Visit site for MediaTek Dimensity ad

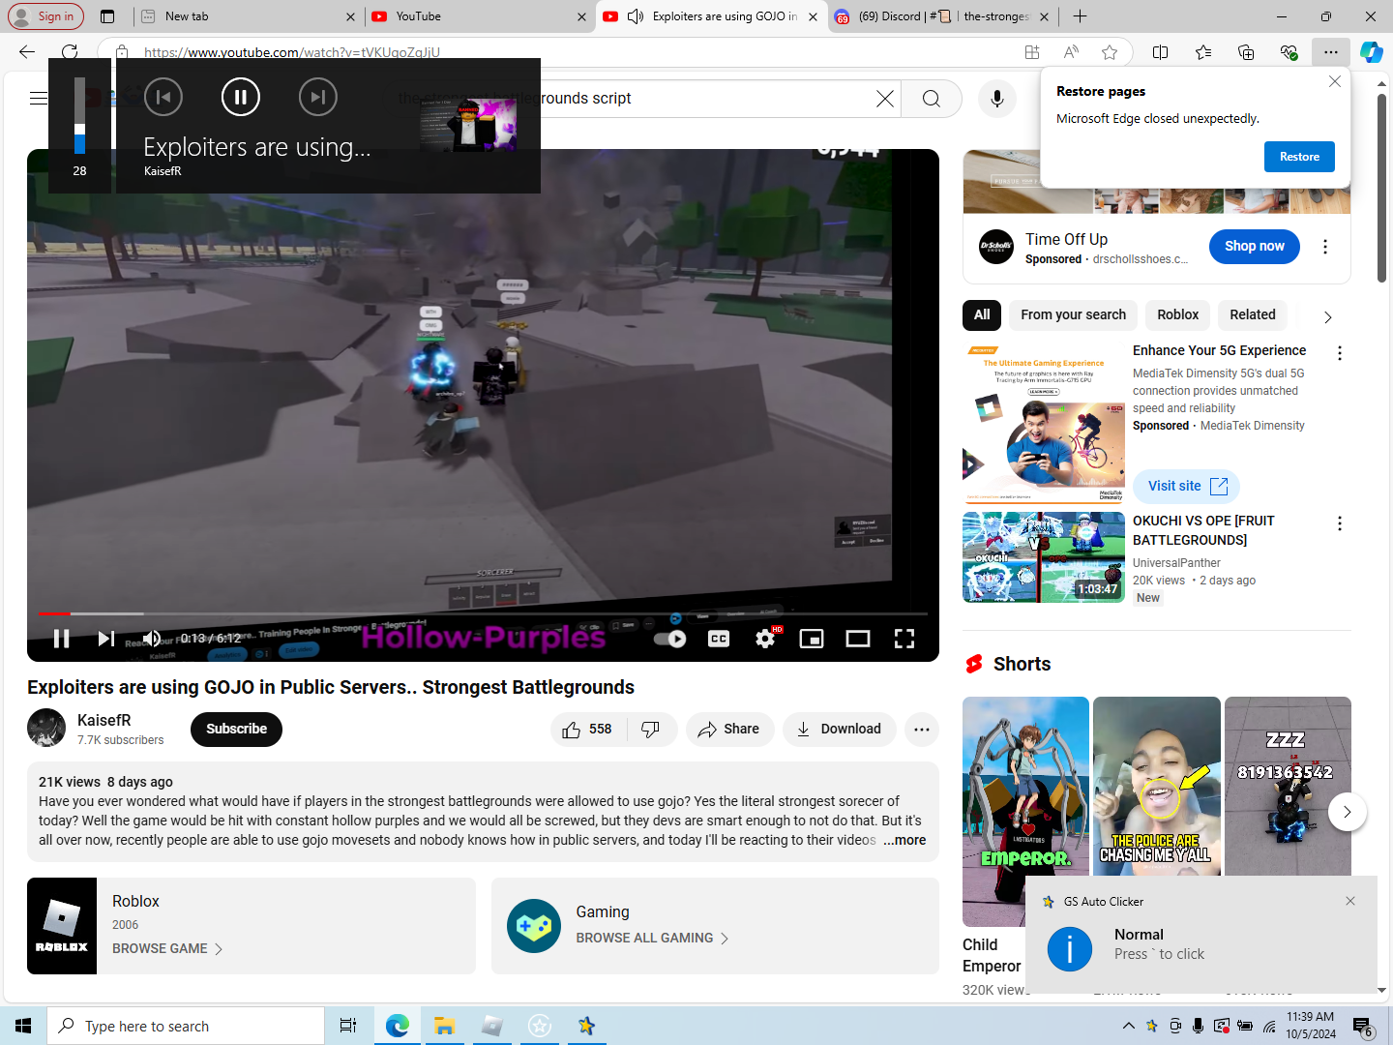coord(1186,487)
